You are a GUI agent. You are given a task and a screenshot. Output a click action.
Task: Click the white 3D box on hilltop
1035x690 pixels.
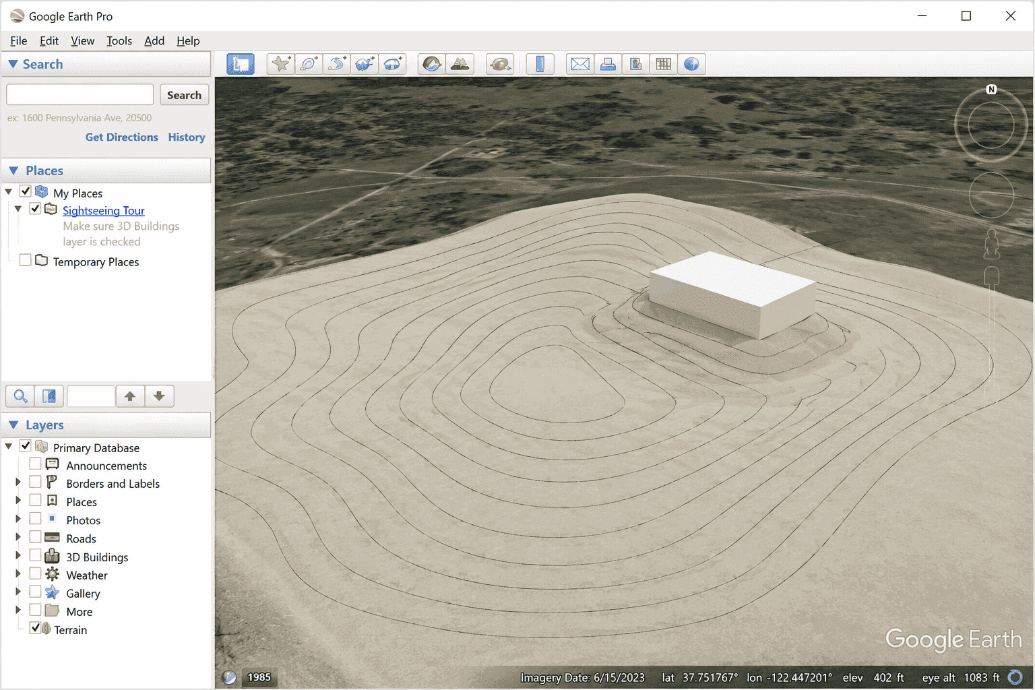733,294
